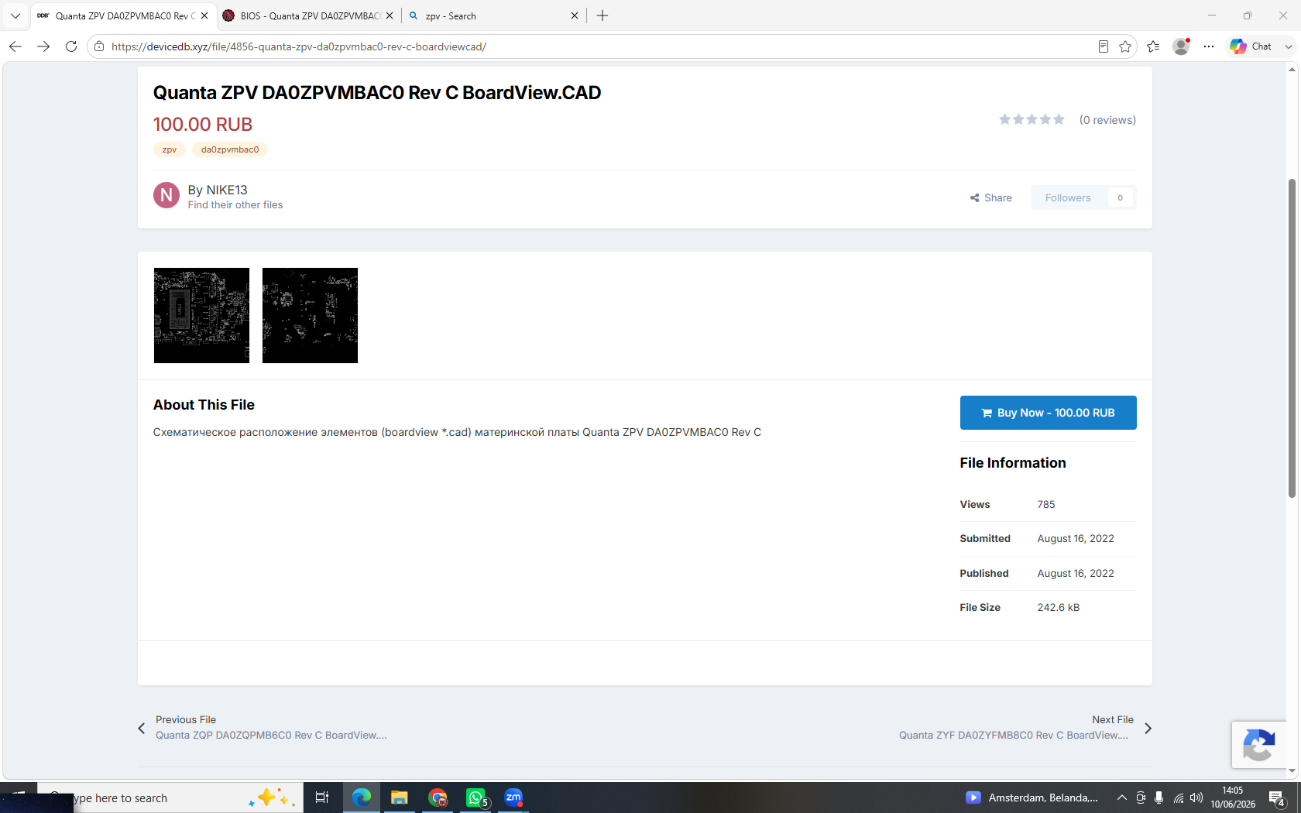Click the previous file left chevron
The height and width of the screenshot is (813, 1301).
[142, 729]
